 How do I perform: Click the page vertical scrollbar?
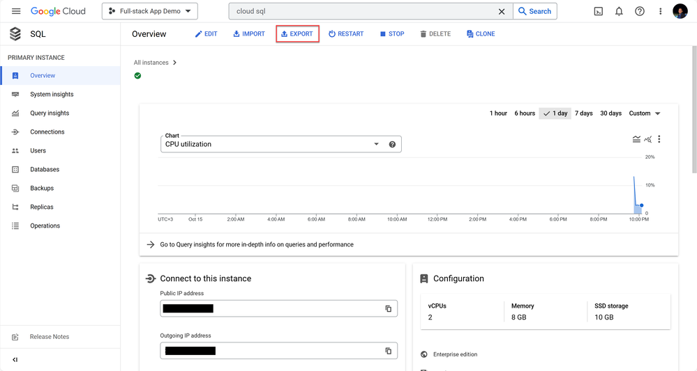tap(694, 109)
